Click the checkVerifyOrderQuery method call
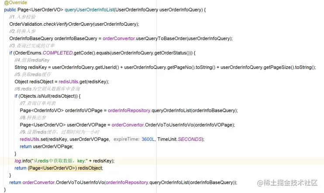Image resolution: width=324 pixels, height=193 pixels. 68,24
